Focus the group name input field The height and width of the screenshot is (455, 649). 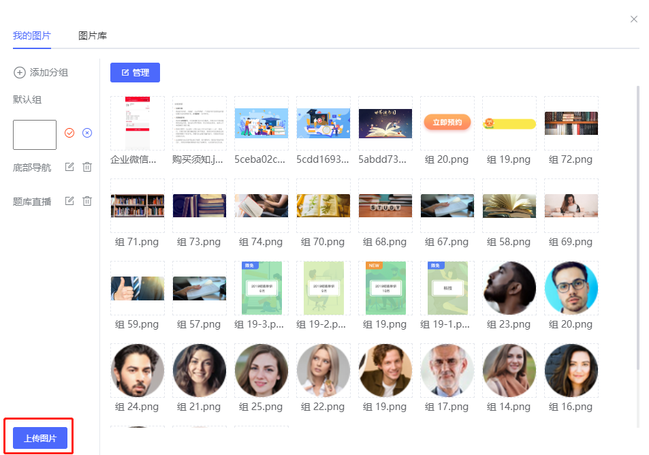(35, 135)
